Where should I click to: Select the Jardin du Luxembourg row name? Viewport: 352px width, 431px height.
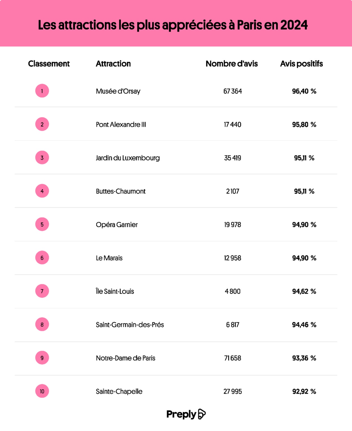128,158
